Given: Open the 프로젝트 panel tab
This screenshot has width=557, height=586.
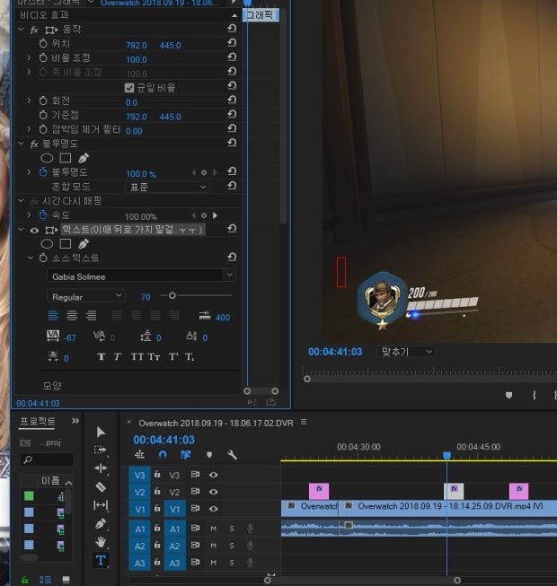Looking at the screenshot, I should 38,422.
